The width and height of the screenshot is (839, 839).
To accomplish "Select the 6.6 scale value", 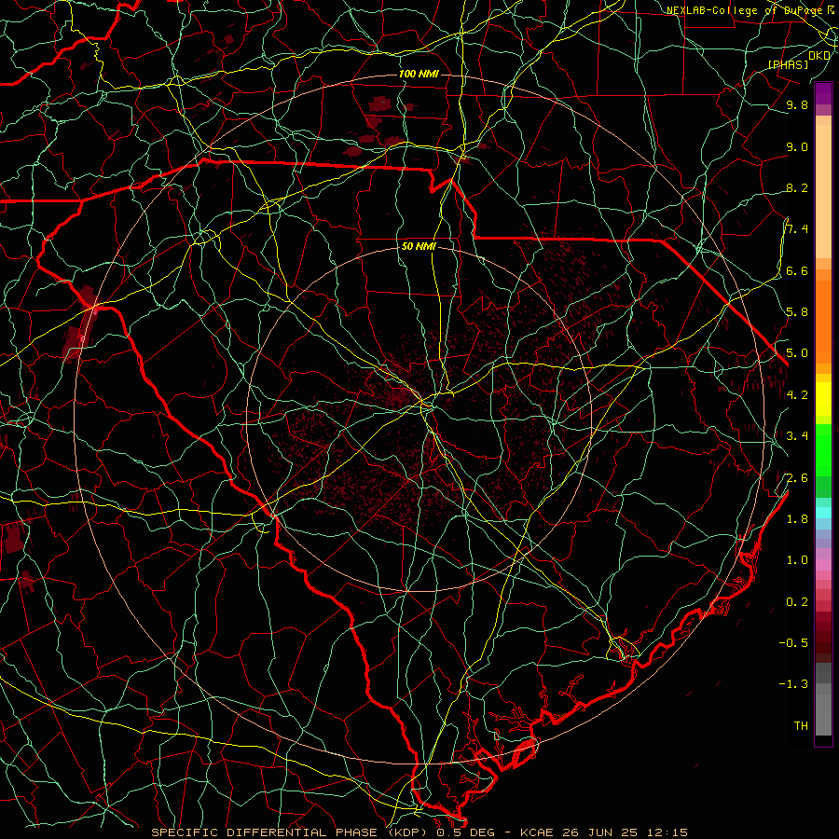I will point(797,270).
